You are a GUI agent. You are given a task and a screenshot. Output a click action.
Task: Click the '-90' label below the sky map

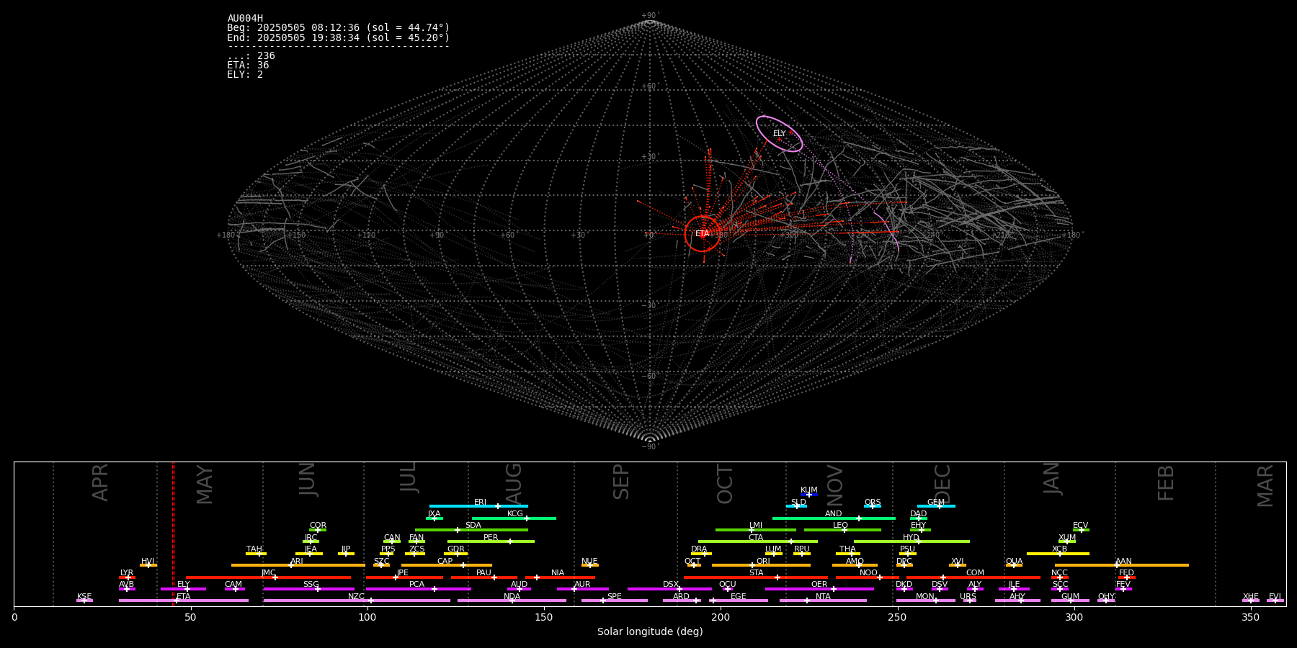(649, 446)
